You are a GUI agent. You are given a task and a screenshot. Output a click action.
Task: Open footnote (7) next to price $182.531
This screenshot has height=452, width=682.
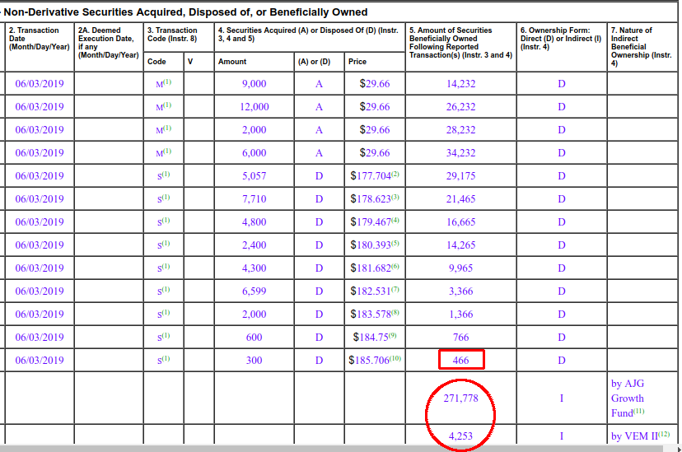click(x=395, y=289)
